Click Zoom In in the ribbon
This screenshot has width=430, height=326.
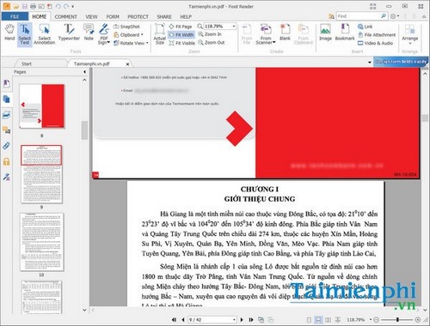click(x=210, y=34)
